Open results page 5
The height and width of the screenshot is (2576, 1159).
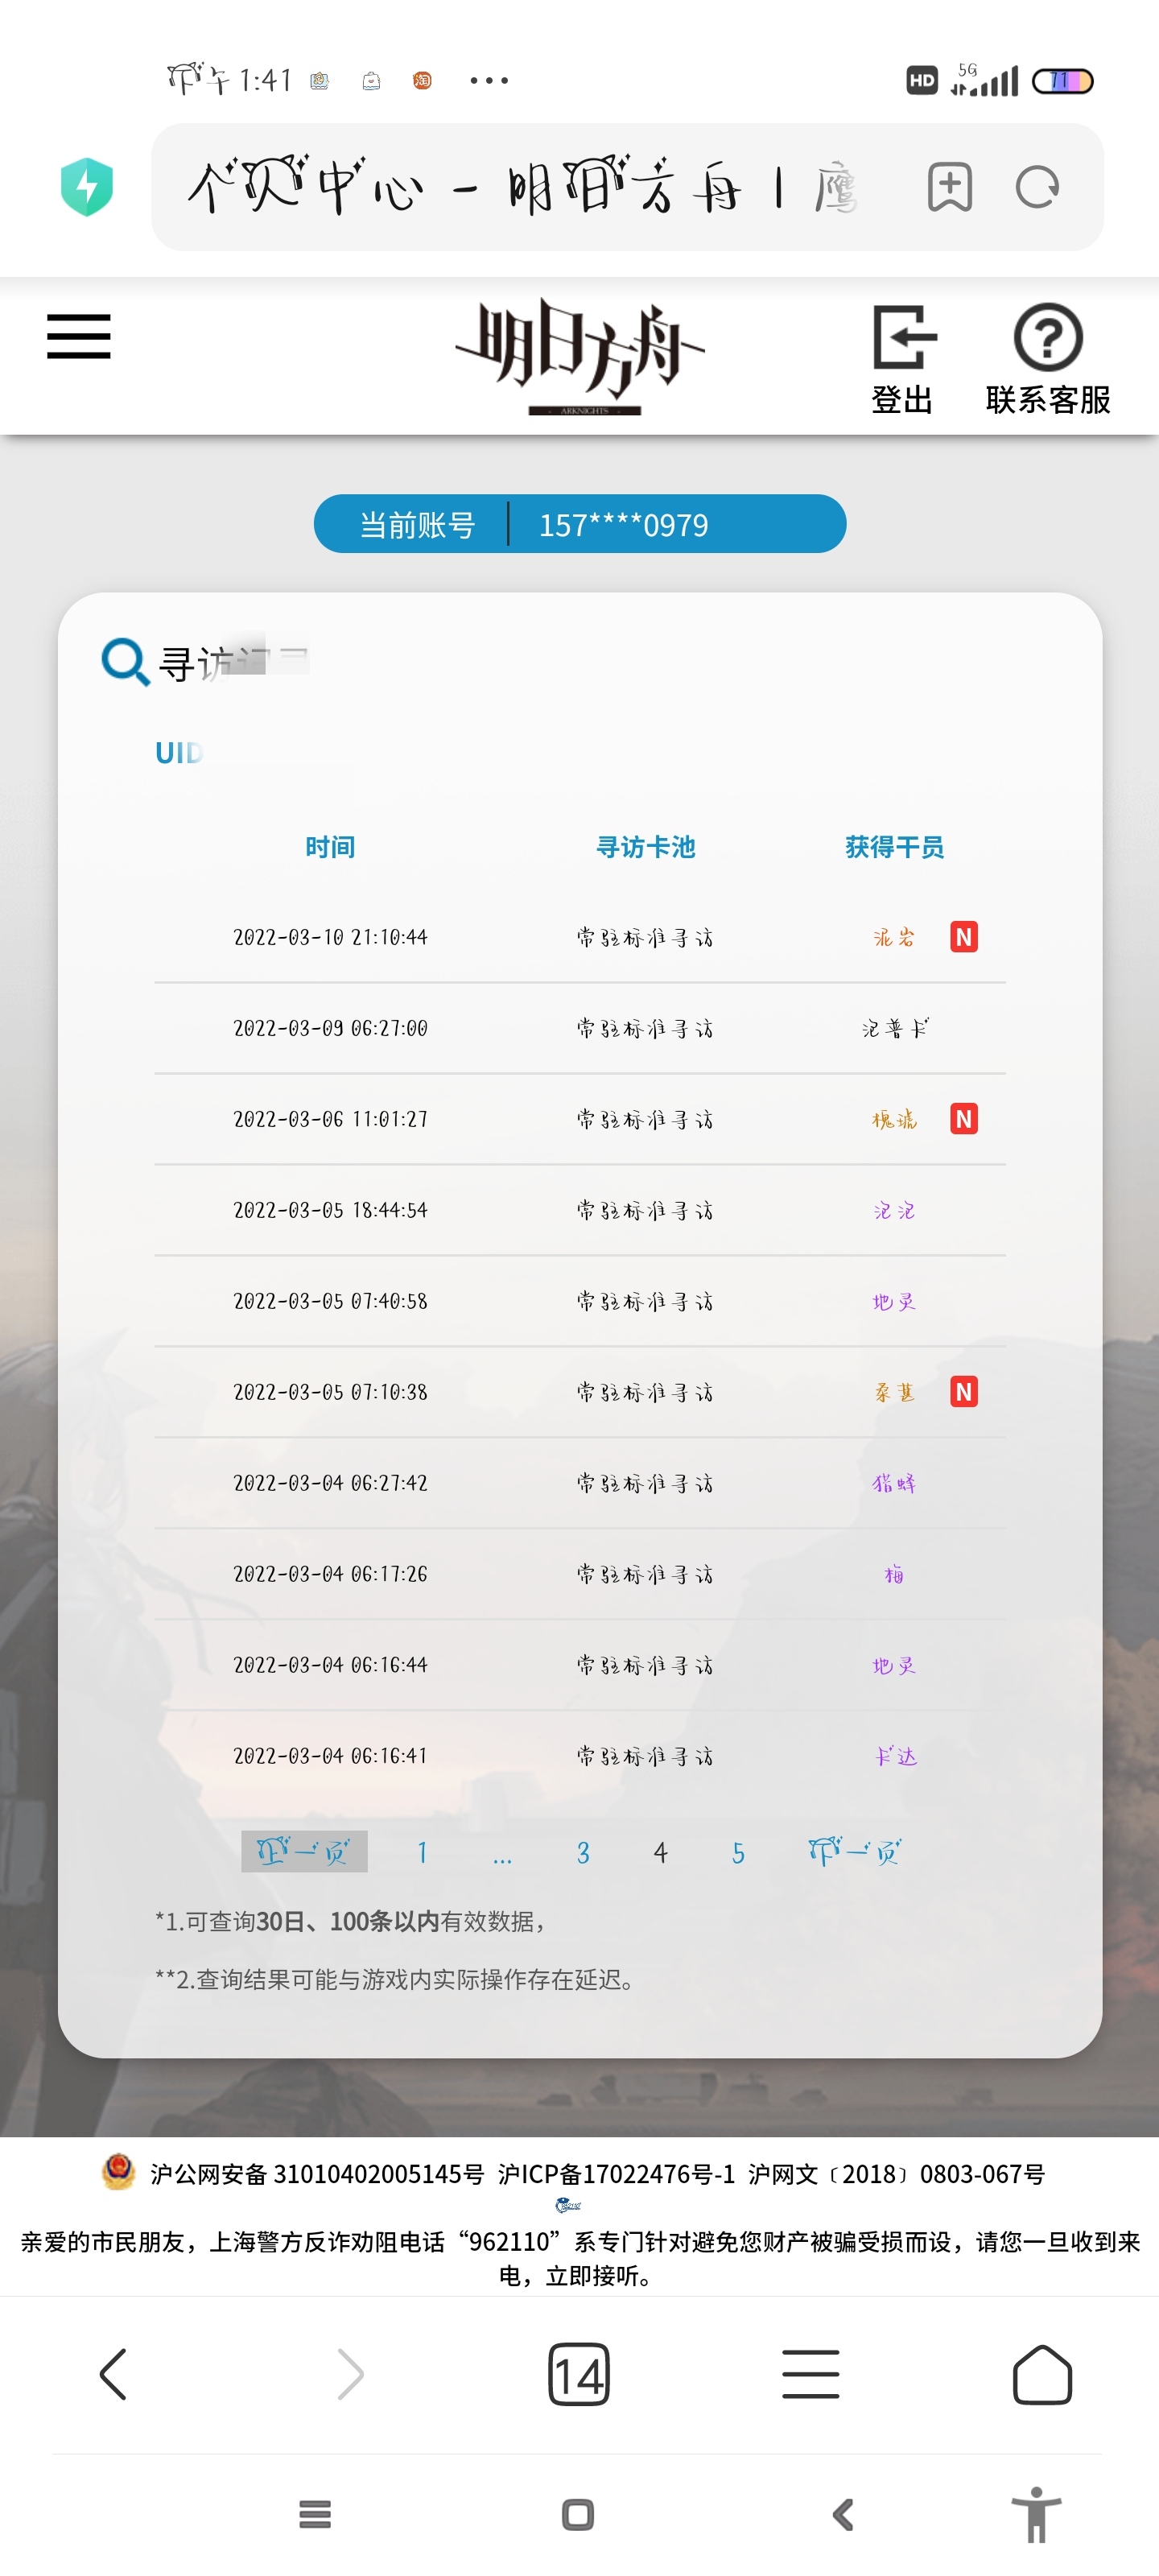coord(738,1853)
